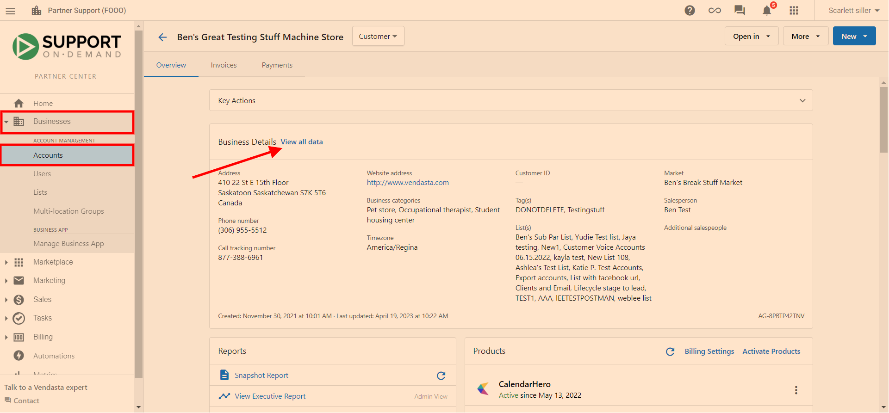Click the CalendarHero product logo

tap(483, 389)
